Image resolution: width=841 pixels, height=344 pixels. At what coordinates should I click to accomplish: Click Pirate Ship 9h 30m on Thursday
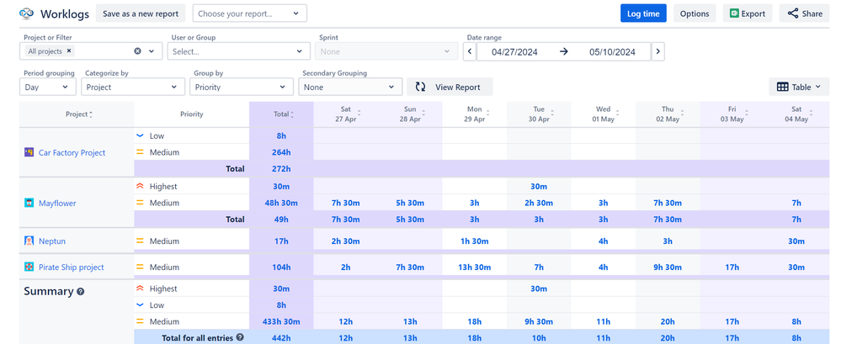pyautogui.click(x=668, y=267)
